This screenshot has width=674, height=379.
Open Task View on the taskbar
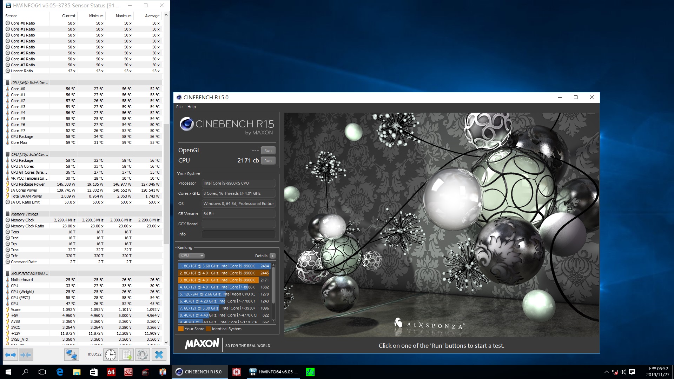click(x=42, y=372)
